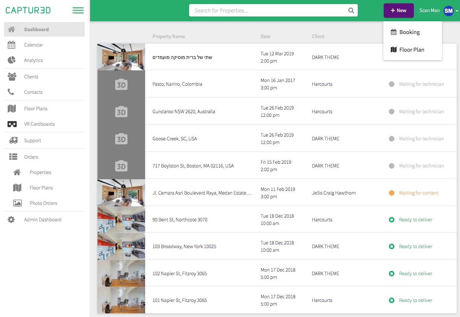Open the 103 Broadway property thumbnail
The image size is (460, 317).
click(121, 246)
